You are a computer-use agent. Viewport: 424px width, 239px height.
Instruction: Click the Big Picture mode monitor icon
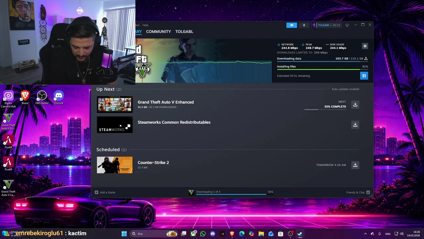pyautogui.click(x=347, y=25)
